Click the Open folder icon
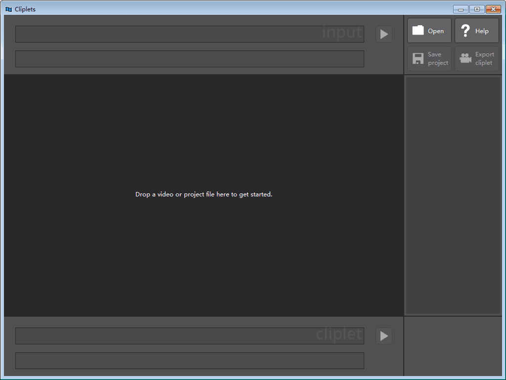 click(418, 31)
